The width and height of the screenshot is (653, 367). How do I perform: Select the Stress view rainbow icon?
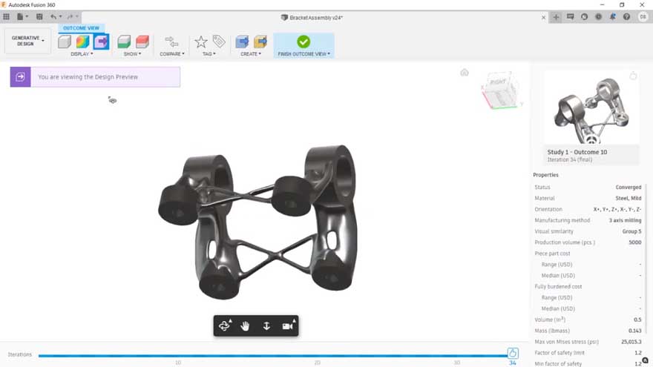(x=82, y=42)
